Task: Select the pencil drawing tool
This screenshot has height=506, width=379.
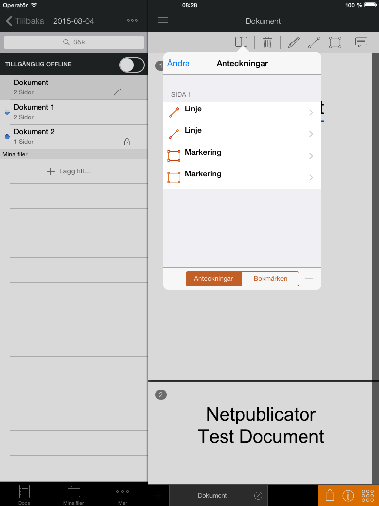Action: [294, 42]
